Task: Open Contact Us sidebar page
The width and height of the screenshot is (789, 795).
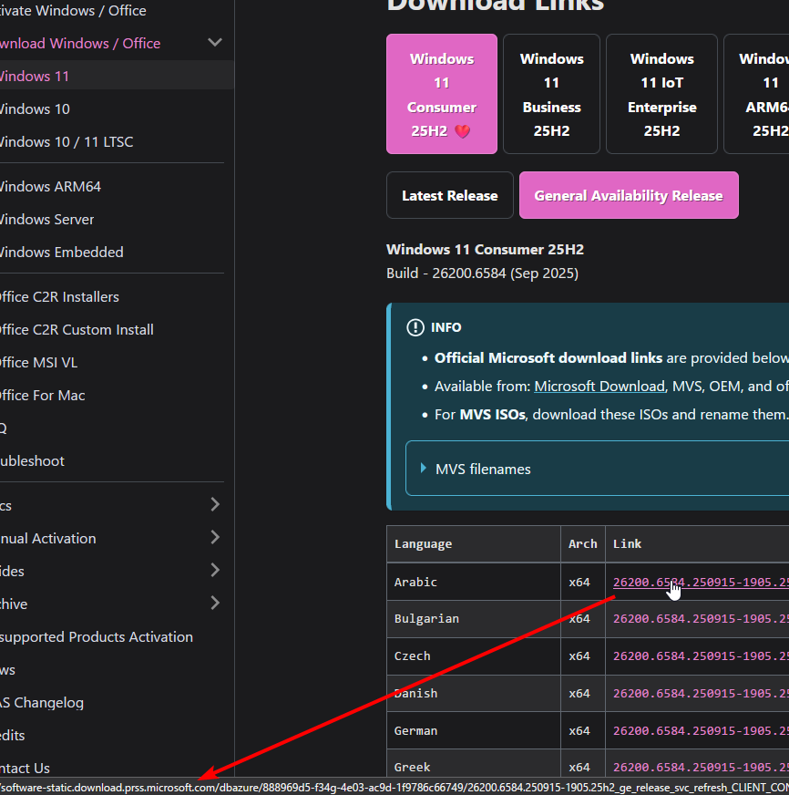Action: tap(25, 769)
